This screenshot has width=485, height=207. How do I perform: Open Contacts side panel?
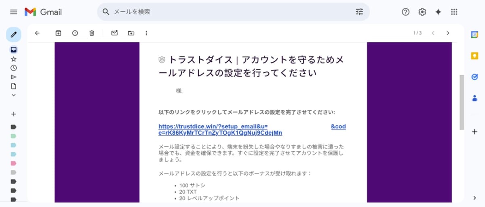pyautogui.click(x=474, y=98)
